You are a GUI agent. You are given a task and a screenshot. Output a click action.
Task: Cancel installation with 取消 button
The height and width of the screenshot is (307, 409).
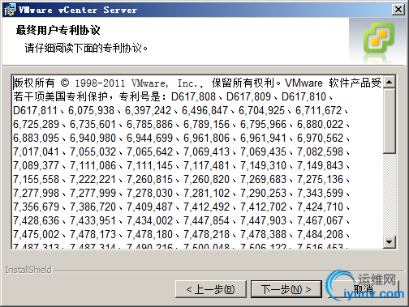363,289
